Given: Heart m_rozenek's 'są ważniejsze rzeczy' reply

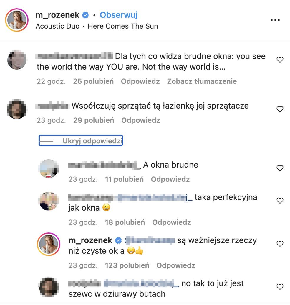Looking at the screenshot, I should [280, 244].
